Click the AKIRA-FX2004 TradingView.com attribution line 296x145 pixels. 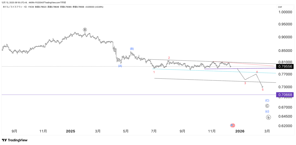coord(34,2)
